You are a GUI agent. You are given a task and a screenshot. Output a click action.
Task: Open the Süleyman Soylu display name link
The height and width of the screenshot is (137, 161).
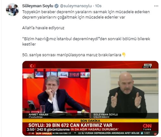[38, 6]
